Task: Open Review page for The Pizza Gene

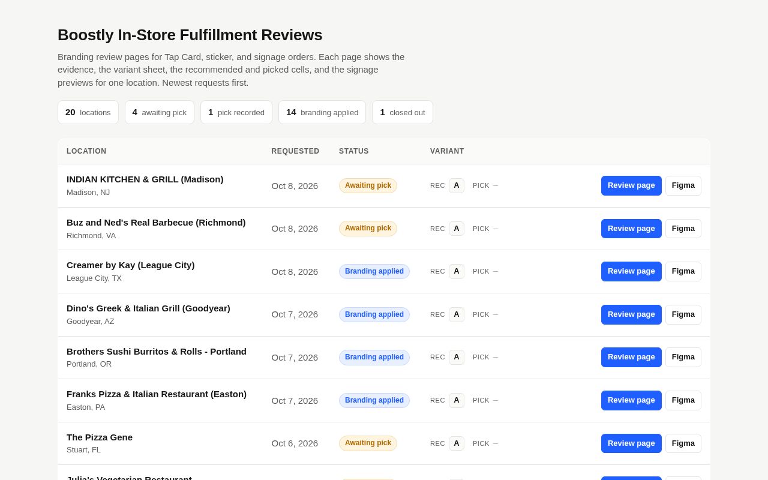Action: [x=631, y=443]
